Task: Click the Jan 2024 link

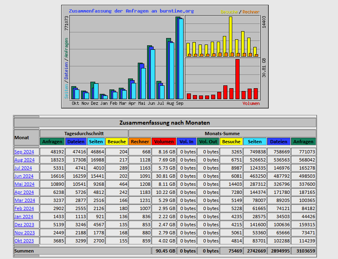Action: tap(24, 217)
